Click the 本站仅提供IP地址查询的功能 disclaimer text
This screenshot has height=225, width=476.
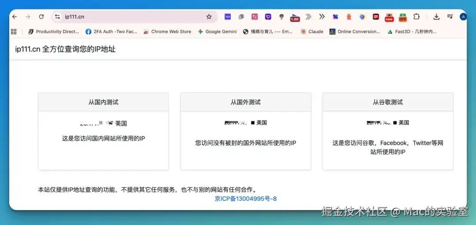click(x=148, y=190)
